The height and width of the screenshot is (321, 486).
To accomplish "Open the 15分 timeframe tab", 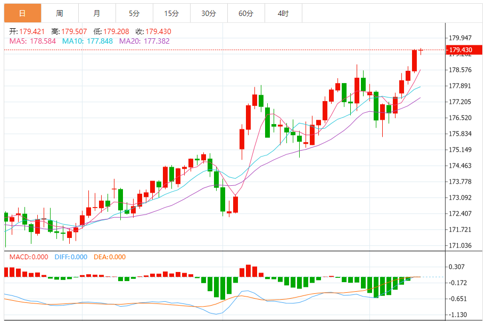I will pos(171,13).
